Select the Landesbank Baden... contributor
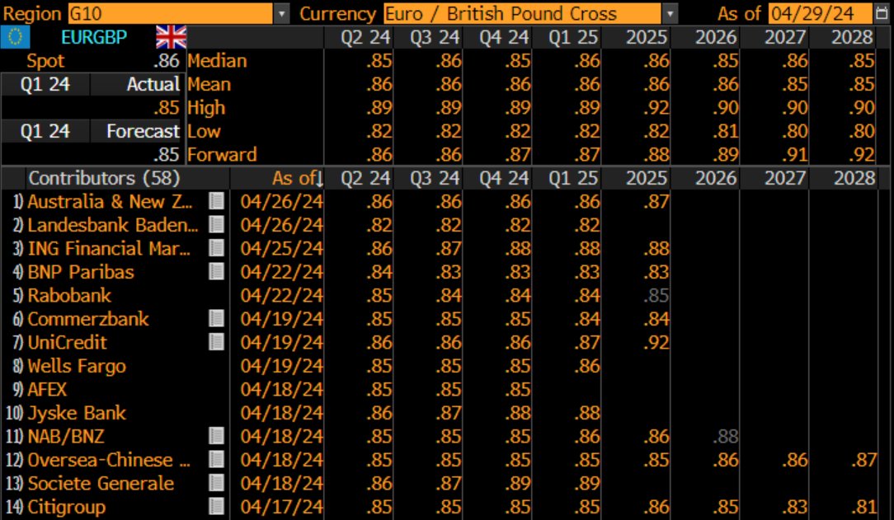 click(x=113, y=224)
